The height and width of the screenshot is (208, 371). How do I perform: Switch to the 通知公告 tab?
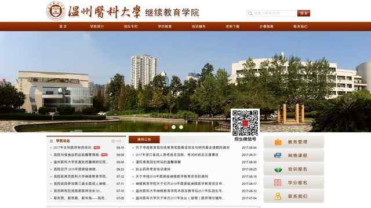click(x=144, y=140)
